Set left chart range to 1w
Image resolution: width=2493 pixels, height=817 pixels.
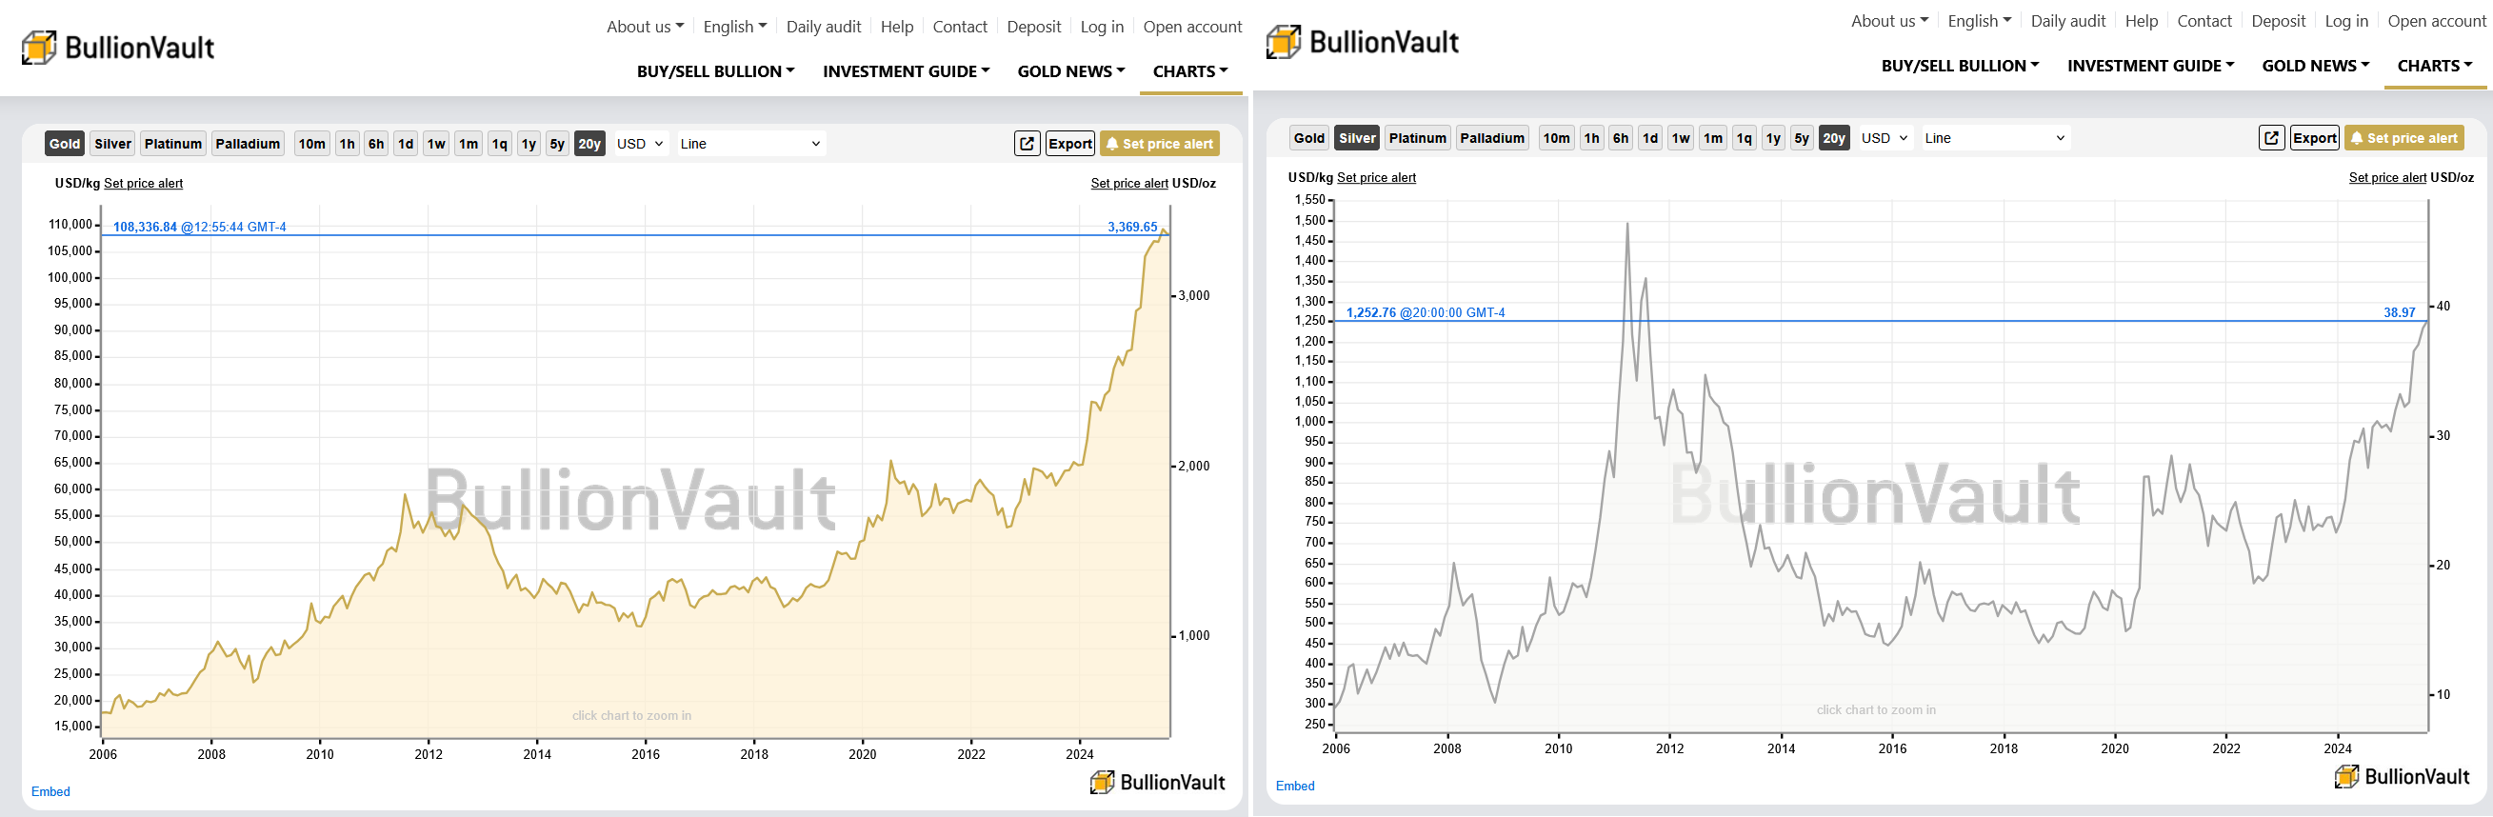click(436, 143)
